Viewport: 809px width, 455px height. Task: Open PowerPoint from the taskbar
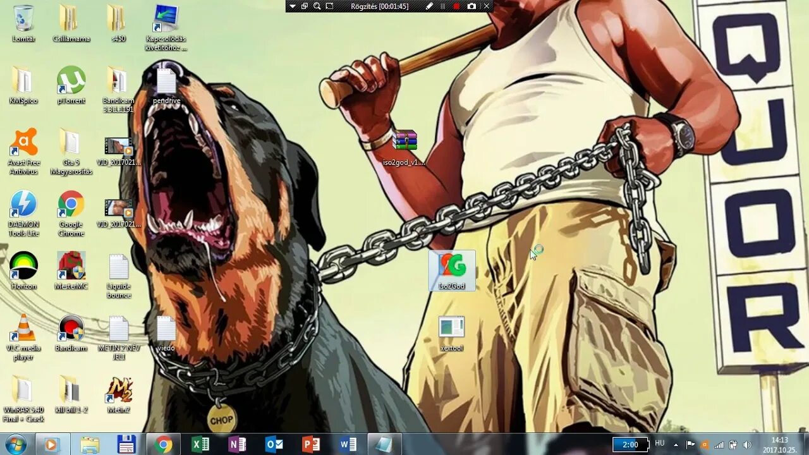pos(311,444)
